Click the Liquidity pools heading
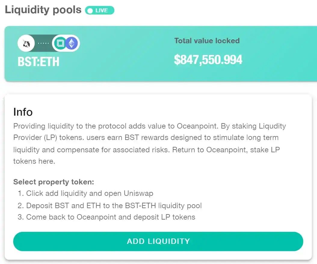 43,10
